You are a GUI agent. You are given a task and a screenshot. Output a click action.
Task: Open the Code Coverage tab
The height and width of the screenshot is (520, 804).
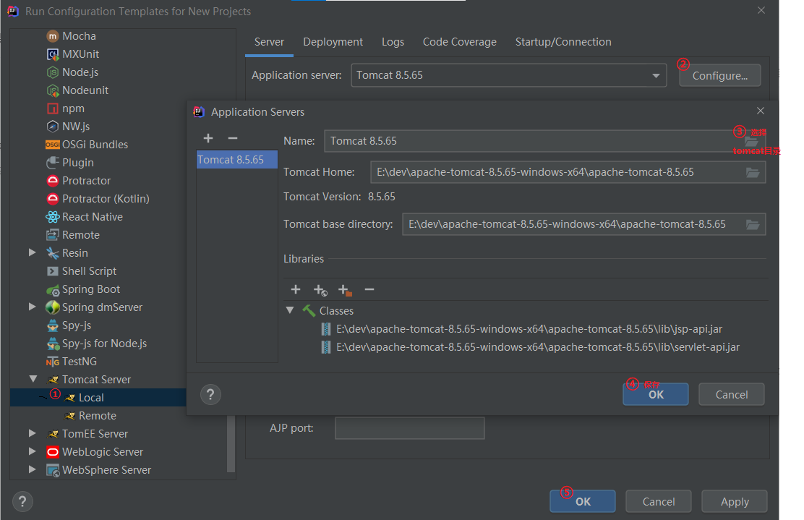click(x=459, y=42)
